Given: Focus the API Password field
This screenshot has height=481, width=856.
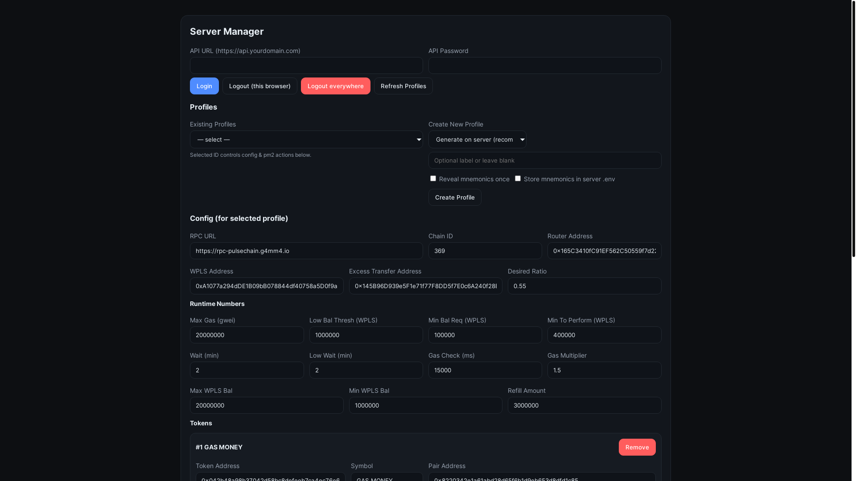Looking at the screenshot, I should [x=545, y=65].
